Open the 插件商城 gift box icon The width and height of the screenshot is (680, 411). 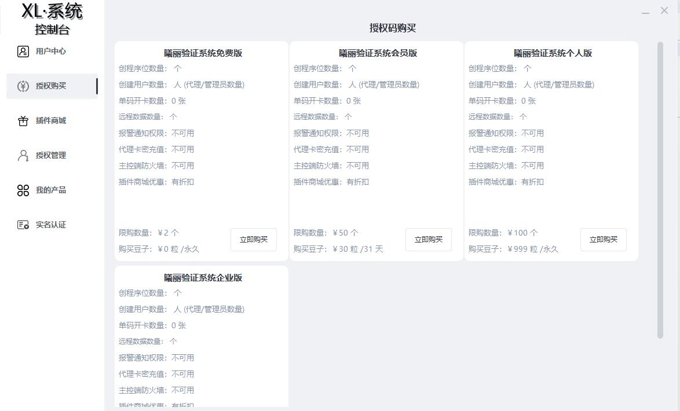tap(22, 121)
